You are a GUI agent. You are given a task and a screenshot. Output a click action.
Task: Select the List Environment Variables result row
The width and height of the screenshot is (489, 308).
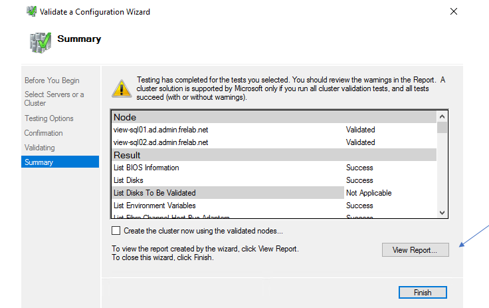(x=155, y=206)
